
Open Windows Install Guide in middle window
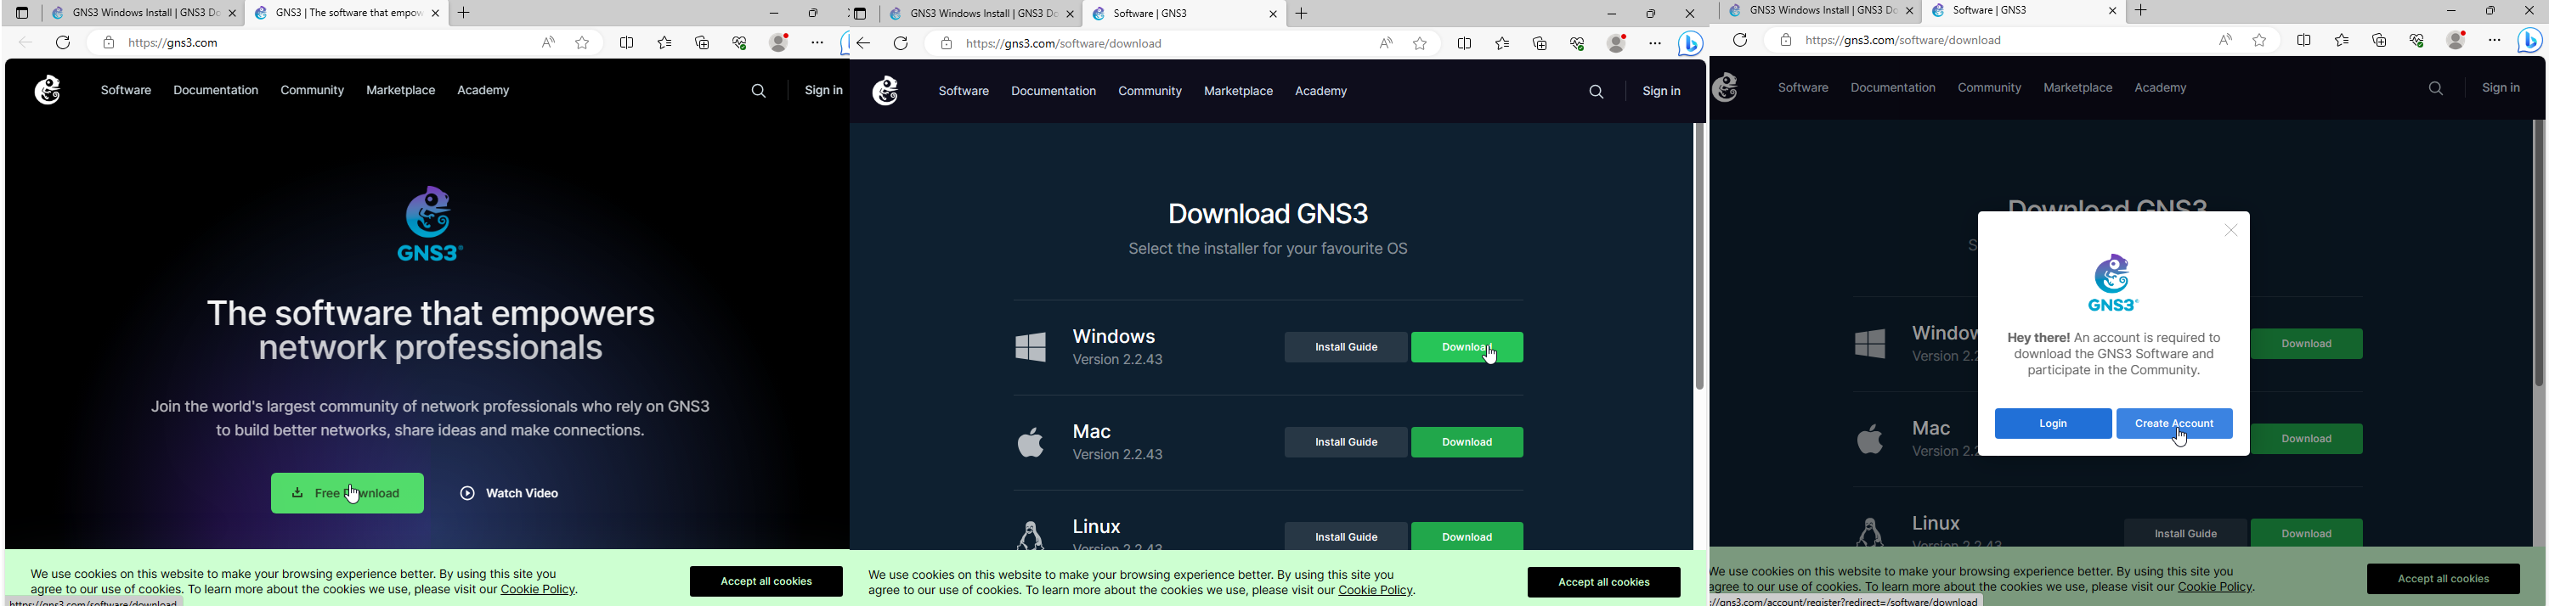(1346, 347)
